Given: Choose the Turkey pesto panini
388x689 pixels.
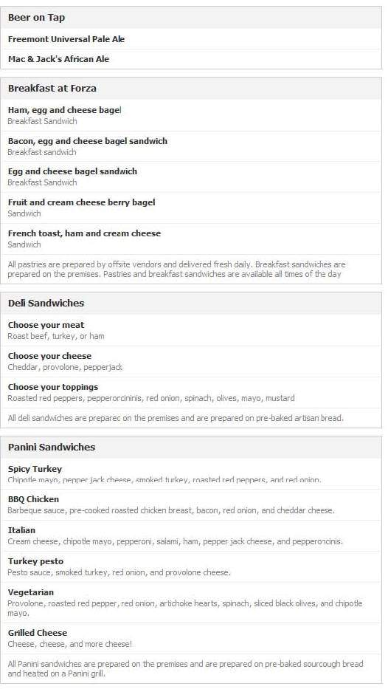Looking at the screenshot, I should [x=191, y=567].
